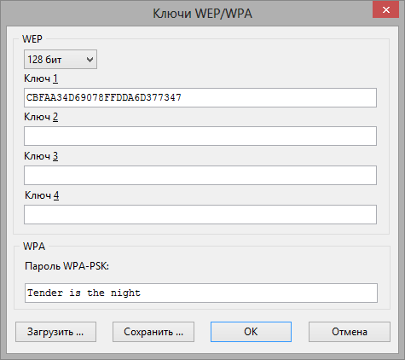This screenshot has width=405, height=360.
Task: Click the WEP group box heading
Action: [x=32, y=39]
